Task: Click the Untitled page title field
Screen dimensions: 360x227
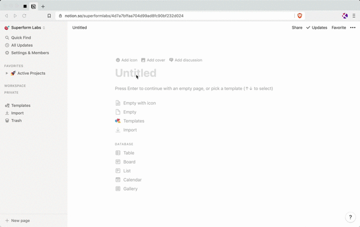Action: [x=136, y=73]
